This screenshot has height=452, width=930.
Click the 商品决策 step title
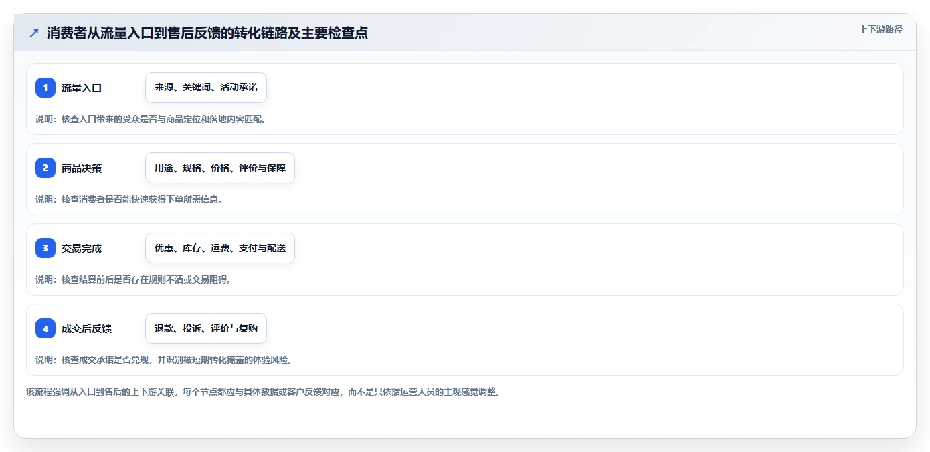click(82, 168)
